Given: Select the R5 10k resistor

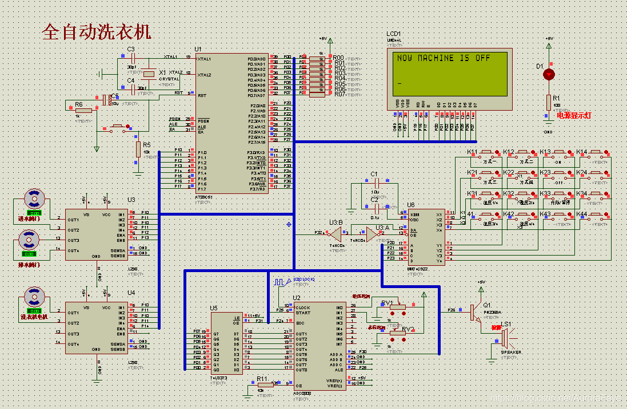Looking at the screenshot, I should (138, 149).
